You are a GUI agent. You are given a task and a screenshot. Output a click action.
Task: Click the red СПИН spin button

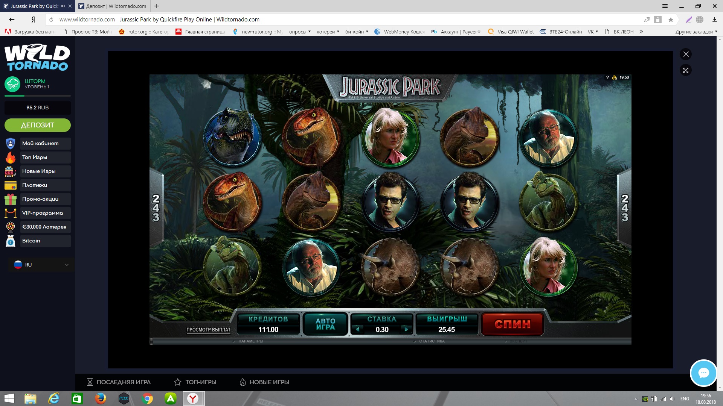click(x=513, y=324)
